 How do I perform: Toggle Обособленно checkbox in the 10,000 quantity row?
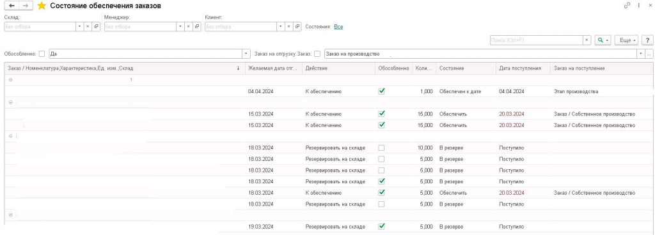(381, 148)
